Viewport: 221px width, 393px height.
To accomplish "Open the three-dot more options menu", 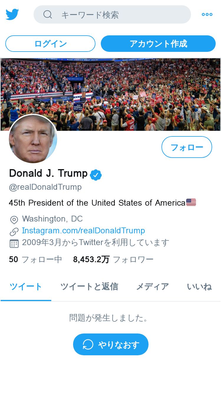I will [x=207, y=14].
